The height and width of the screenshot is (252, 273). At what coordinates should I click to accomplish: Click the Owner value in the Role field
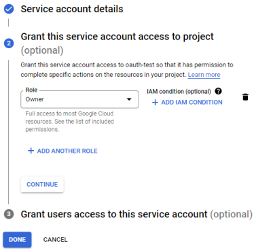pyautogui.click(x=35, y=99)
